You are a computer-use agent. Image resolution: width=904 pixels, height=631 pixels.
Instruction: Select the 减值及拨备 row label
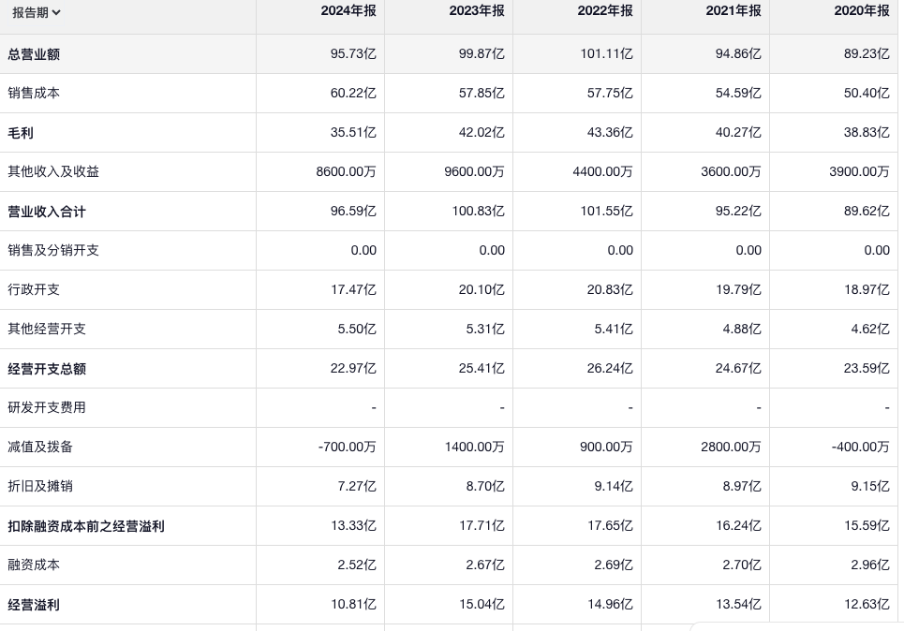point(40,448)
